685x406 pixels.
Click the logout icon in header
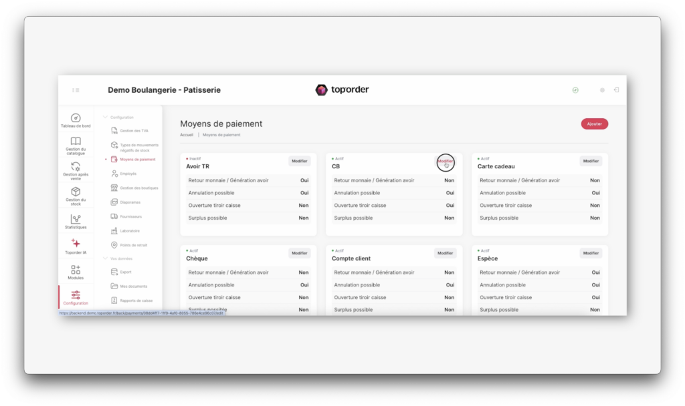pos(616,90)
